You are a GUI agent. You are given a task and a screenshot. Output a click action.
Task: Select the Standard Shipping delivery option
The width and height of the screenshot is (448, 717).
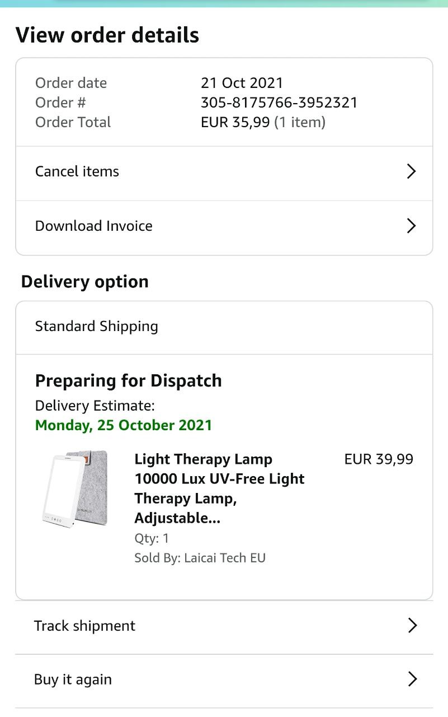97,326
